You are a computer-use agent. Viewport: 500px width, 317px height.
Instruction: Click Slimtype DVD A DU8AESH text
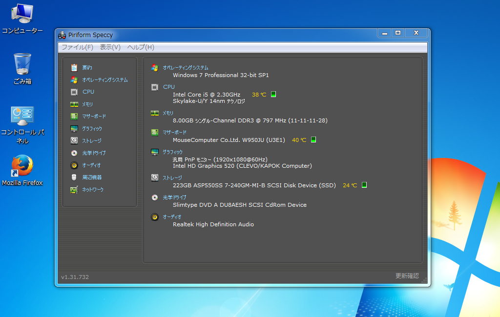pos(240,205)
